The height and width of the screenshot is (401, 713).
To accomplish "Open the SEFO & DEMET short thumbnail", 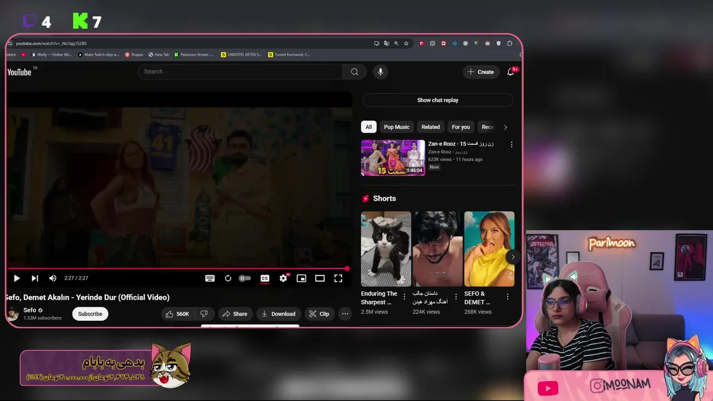I will [x=489, y=249].
